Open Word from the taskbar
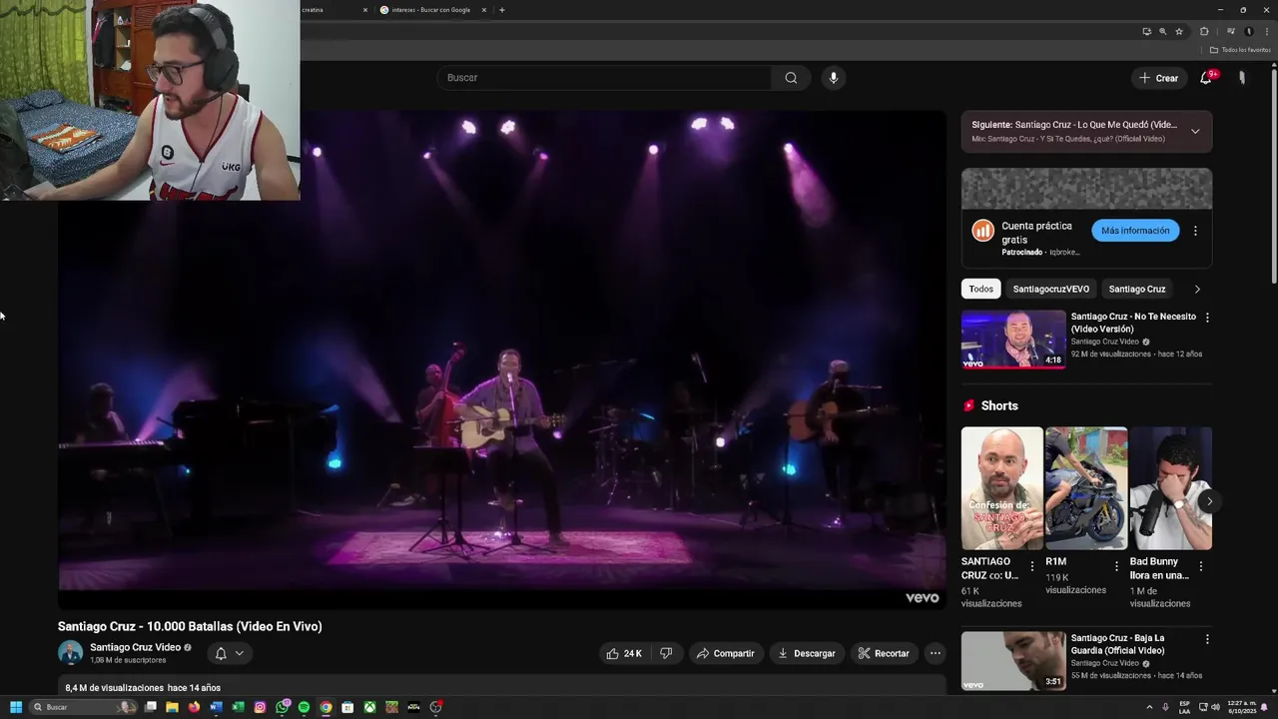 pyautogui.click(x=216, y=707)
